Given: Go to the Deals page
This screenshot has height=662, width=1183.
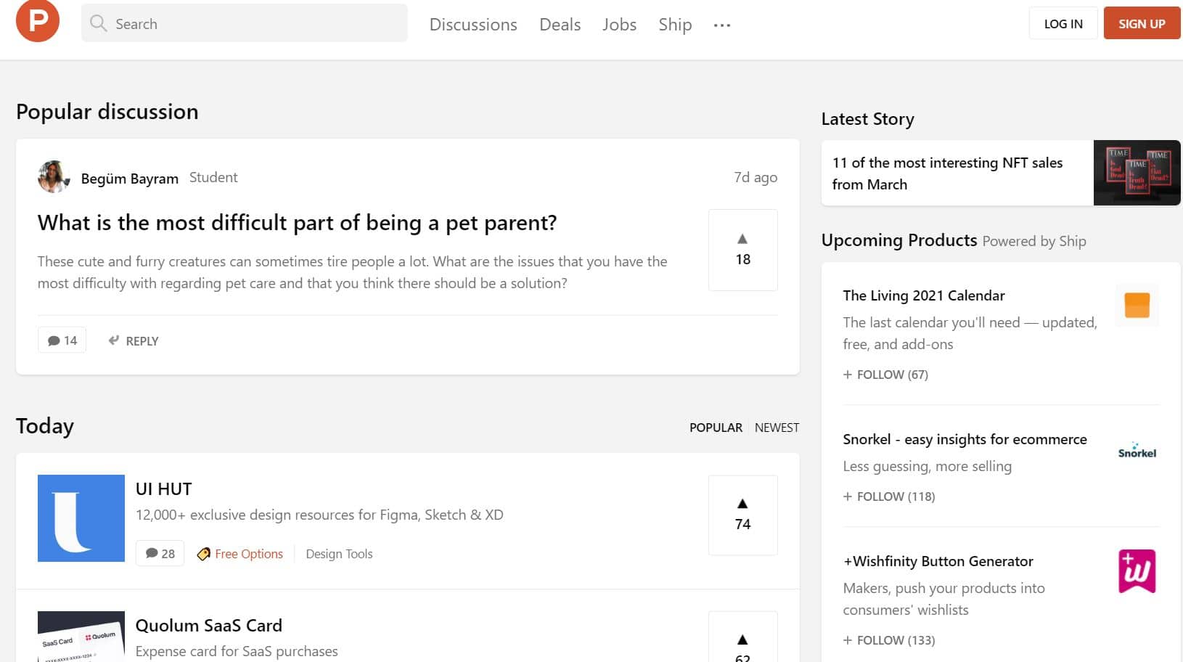Looking at the screenshot, I should pos(560,25).
